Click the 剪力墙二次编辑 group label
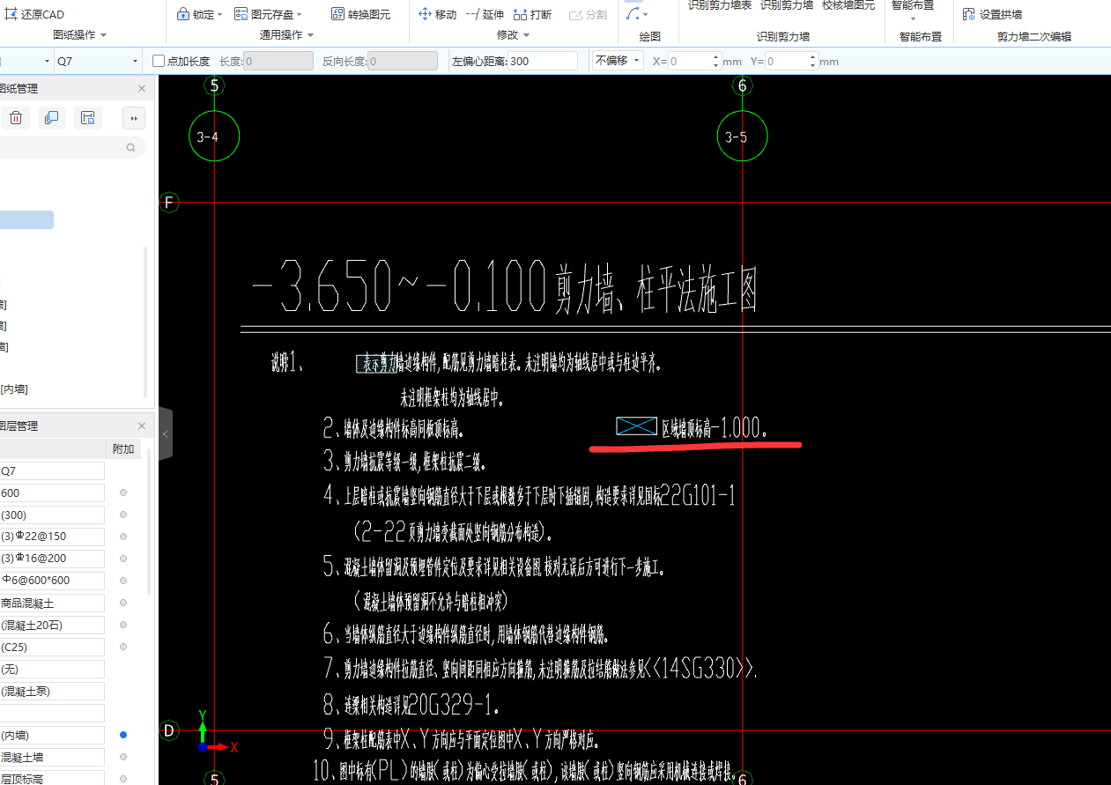 (x=1034, y=37)
